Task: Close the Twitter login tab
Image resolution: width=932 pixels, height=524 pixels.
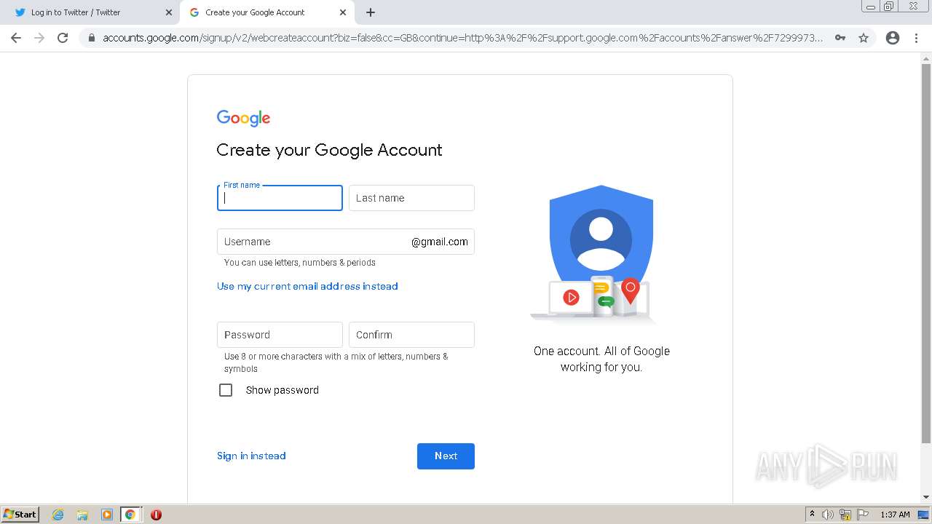Action: 169,12
